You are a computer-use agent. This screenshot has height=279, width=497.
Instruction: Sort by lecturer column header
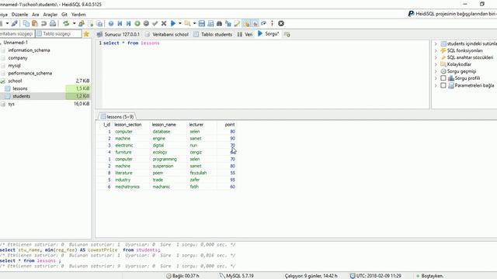(x=196, y=125)
